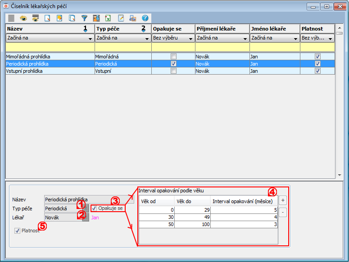This screenshot has width=349, height=262.
Task: Open help with the question mark icon
Action: [x=145, y=18]
